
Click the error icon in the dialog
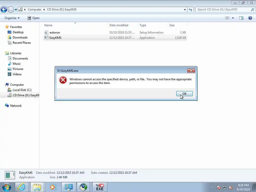(x=63, y=80)
